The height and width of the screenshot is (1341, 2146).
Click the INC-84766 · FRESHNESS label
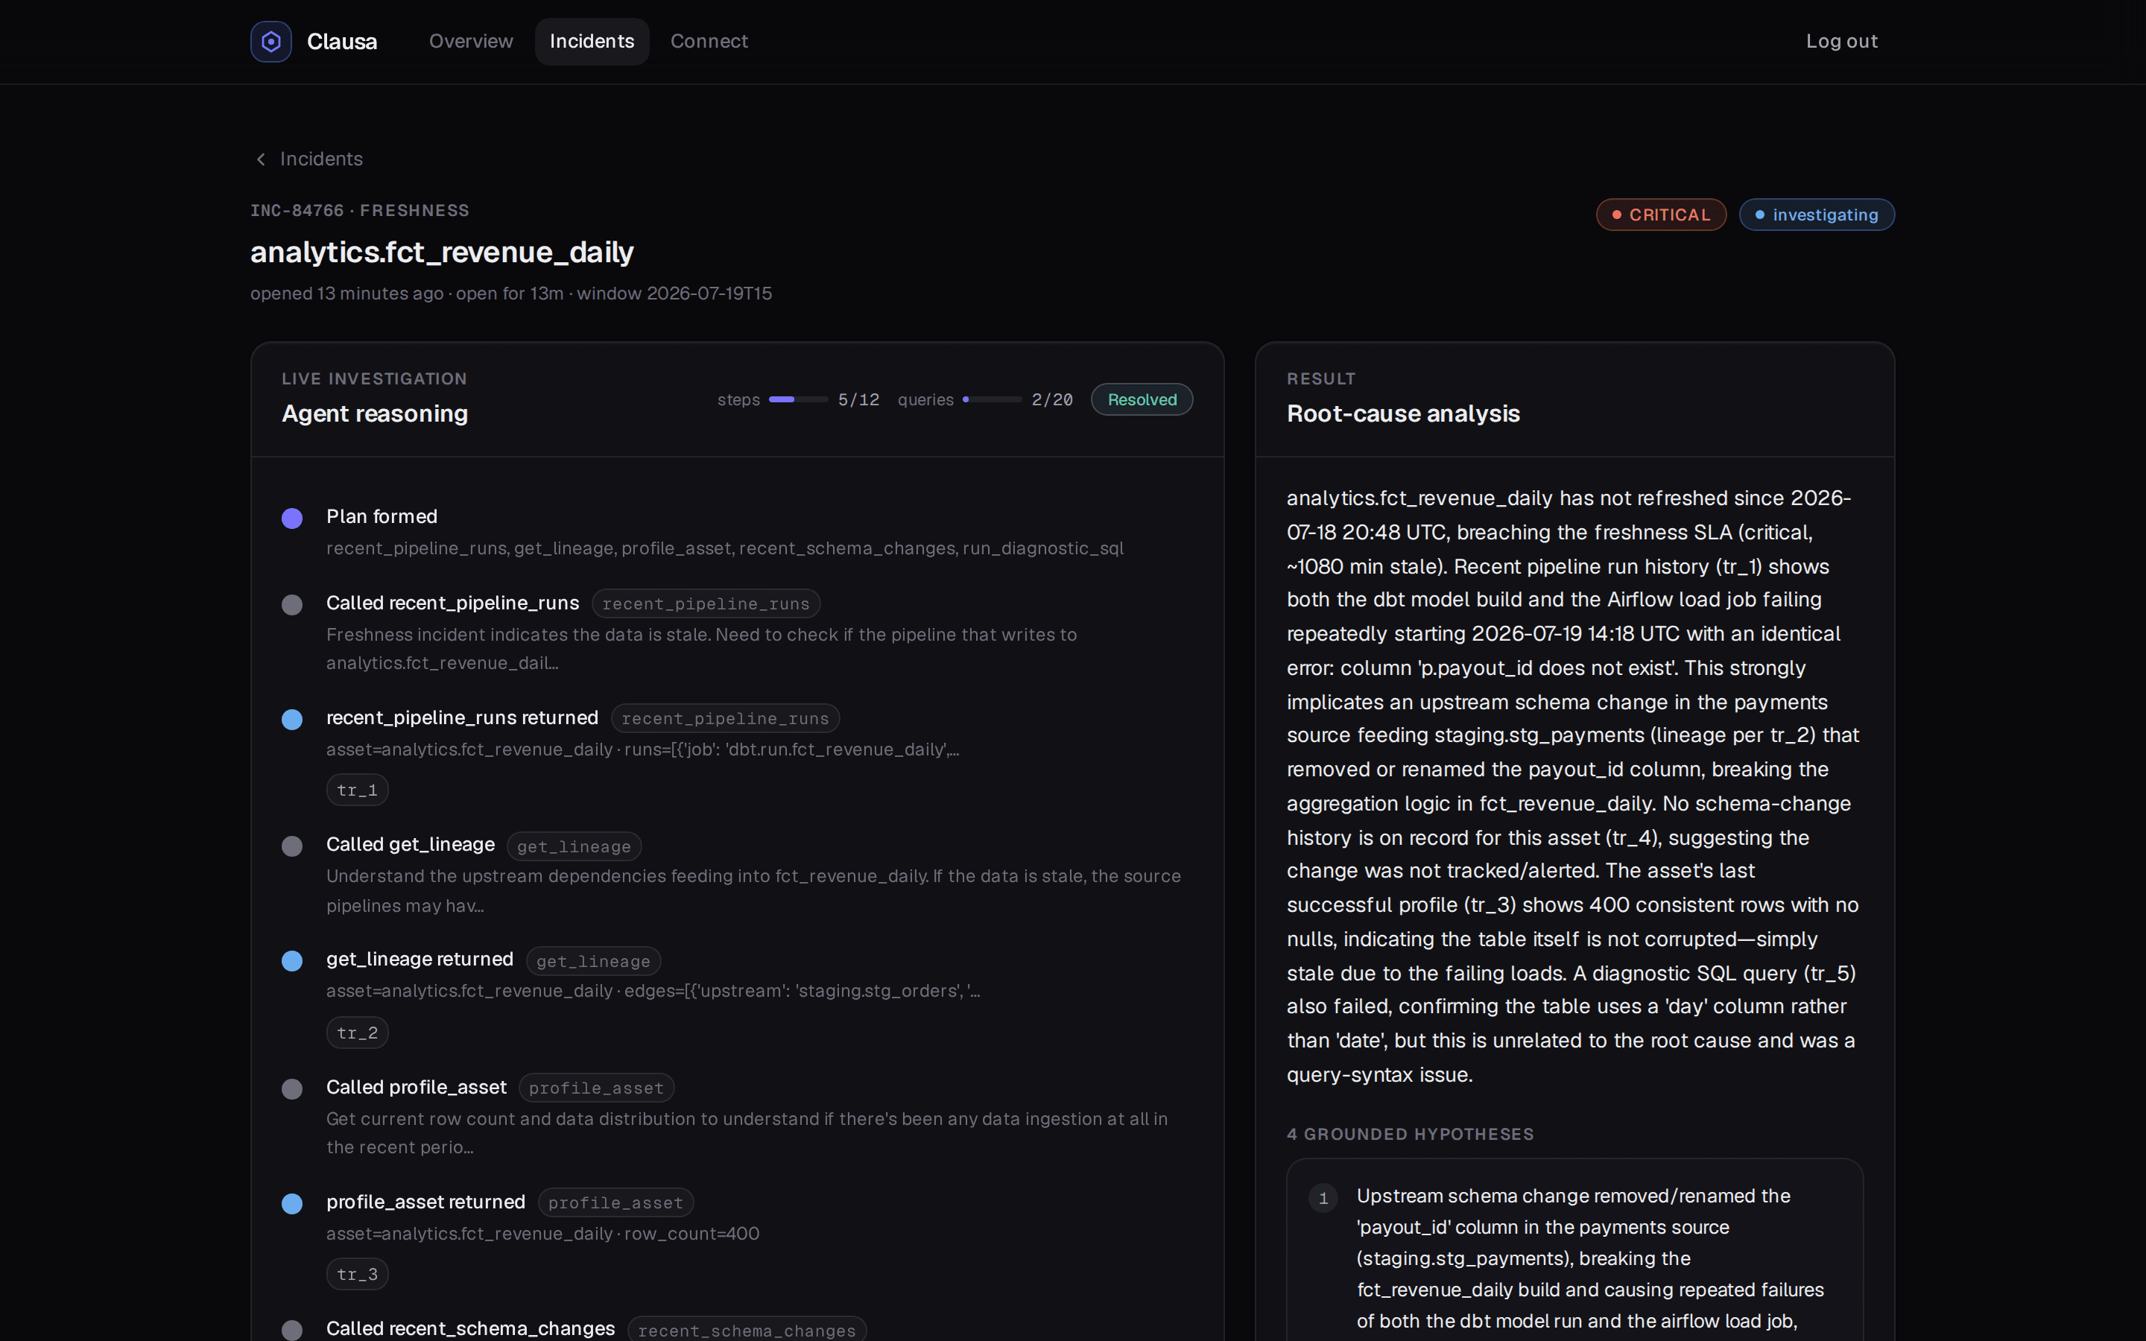click(360, 210)
